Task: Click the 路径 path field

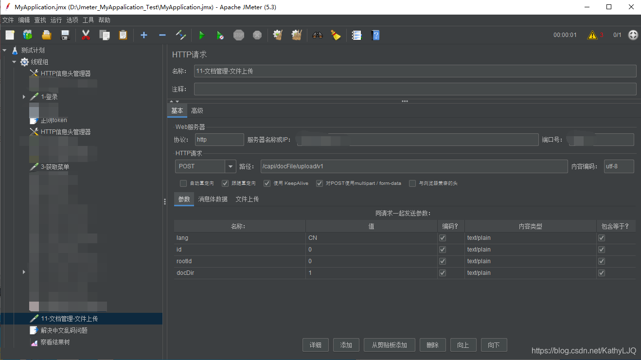Action: (414, 166)
